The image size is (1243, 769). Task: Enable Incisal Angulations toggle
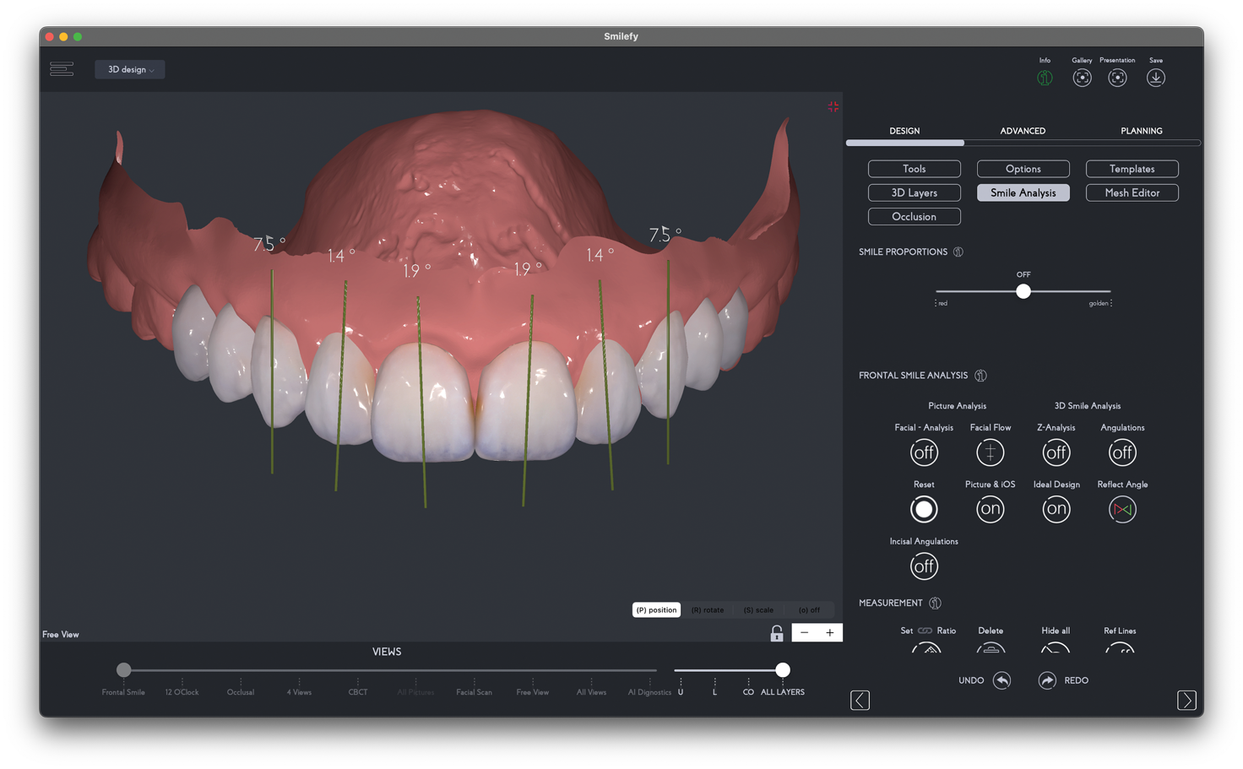click(x=924, y=566)
